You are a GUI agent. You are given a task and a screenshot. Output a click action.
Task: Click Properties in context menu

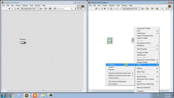(147, 91)
